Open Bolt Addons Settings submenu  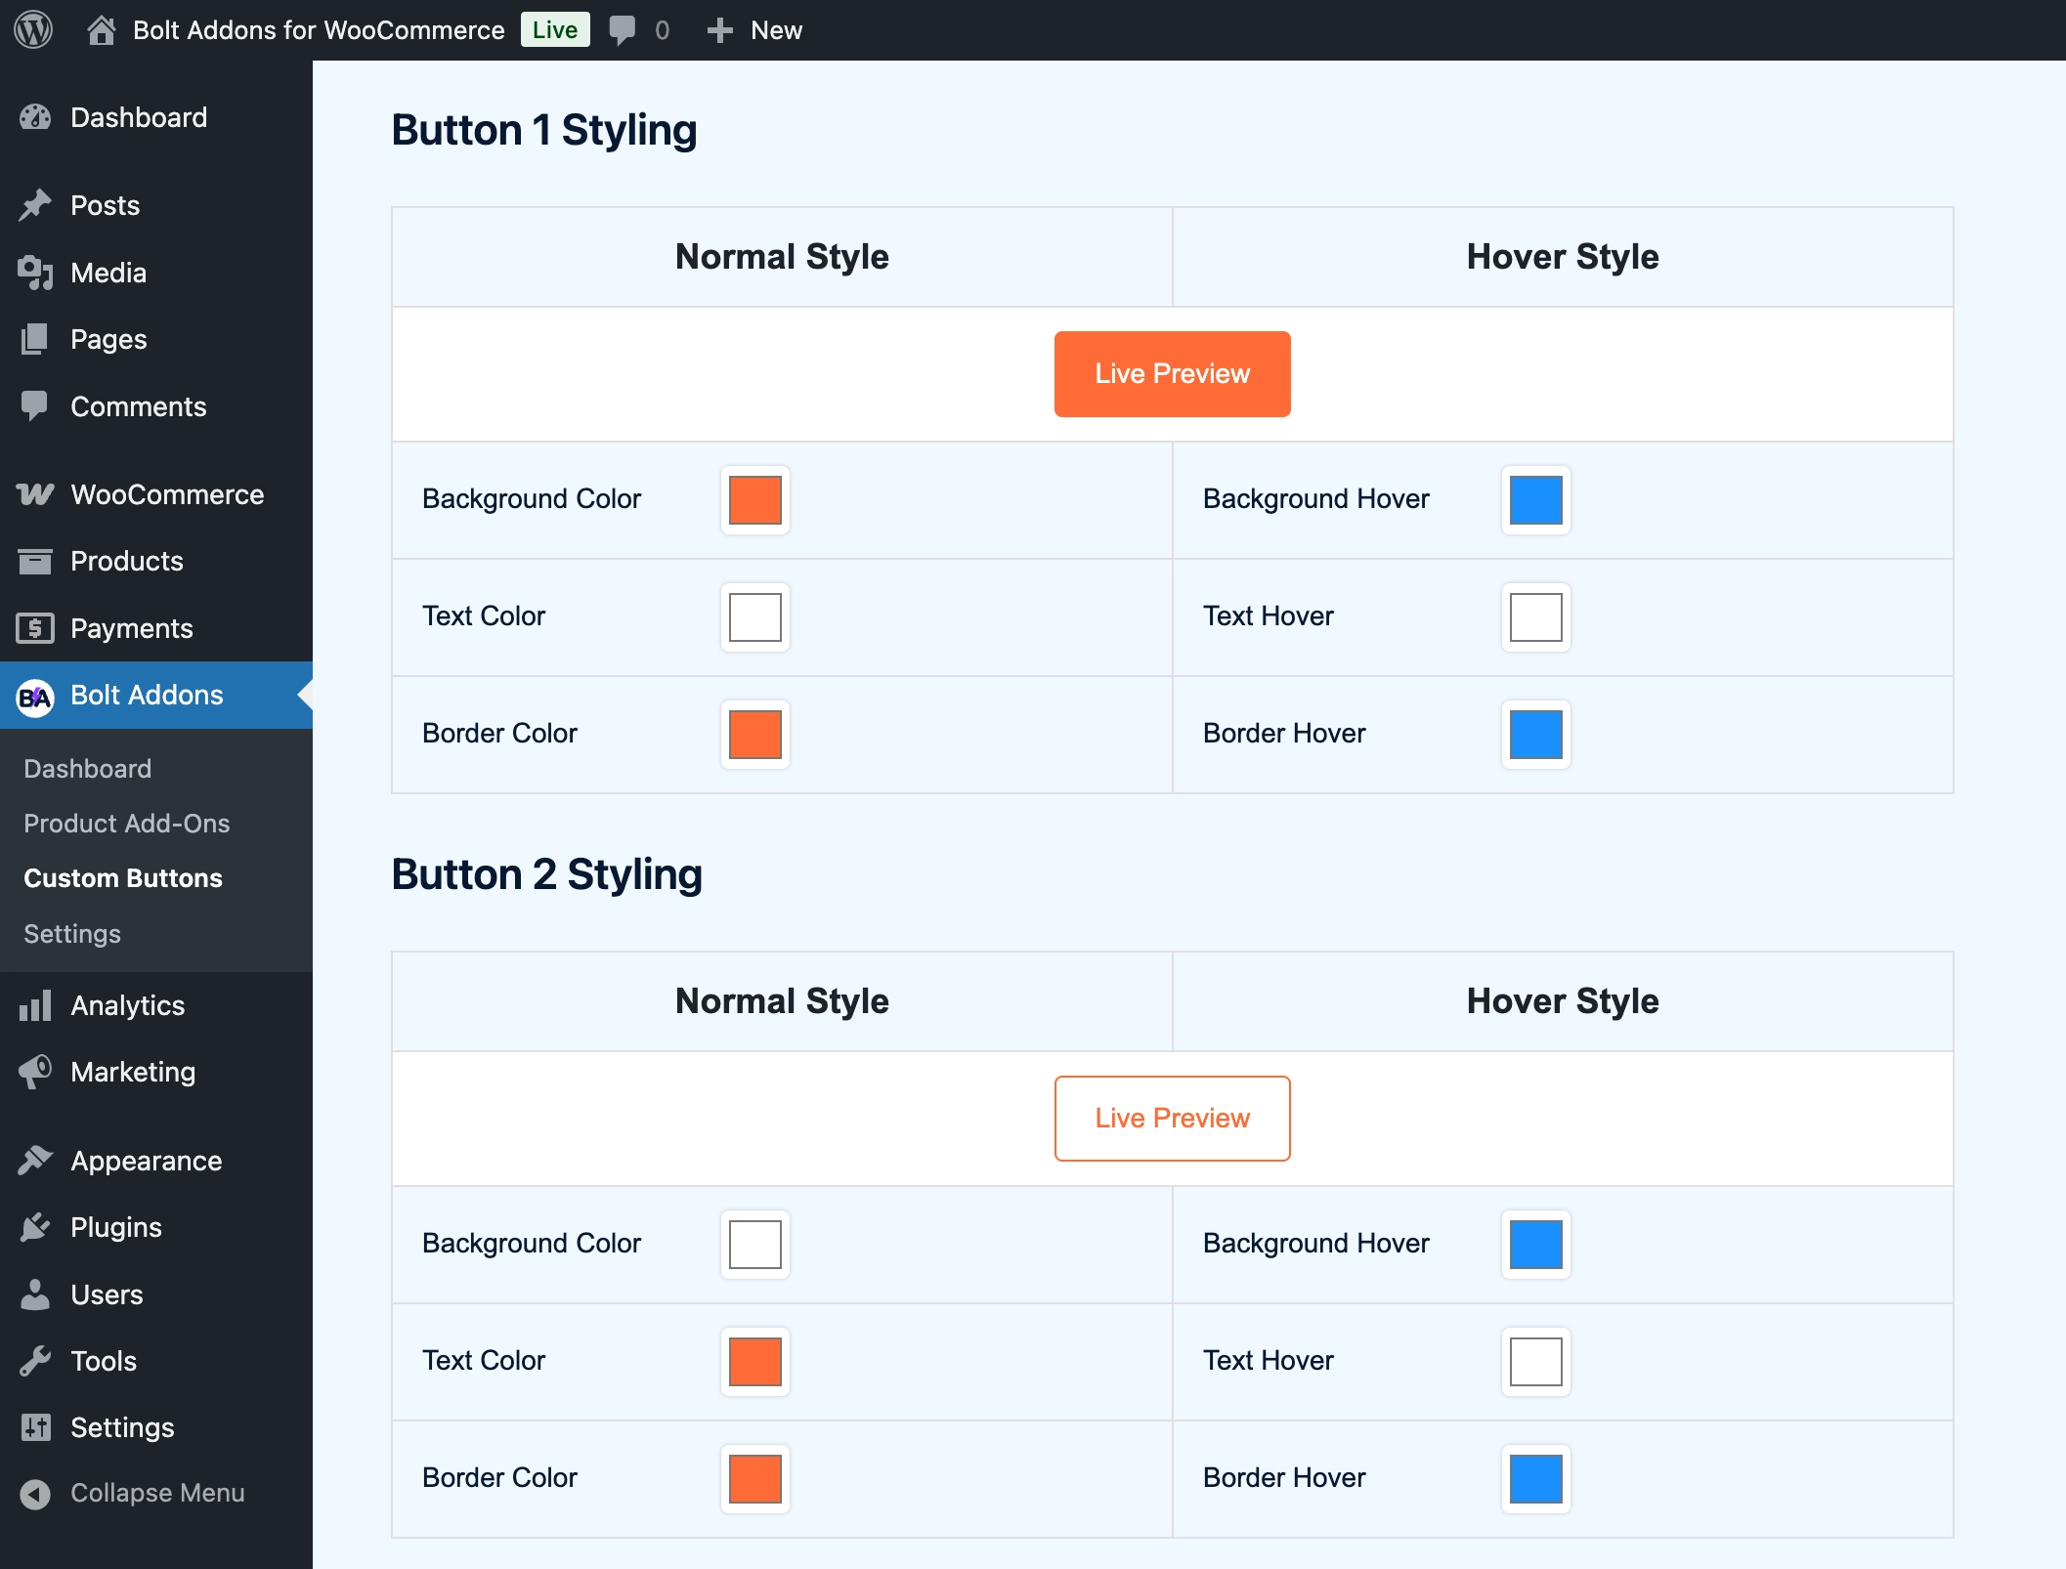[x=72, y=934]
